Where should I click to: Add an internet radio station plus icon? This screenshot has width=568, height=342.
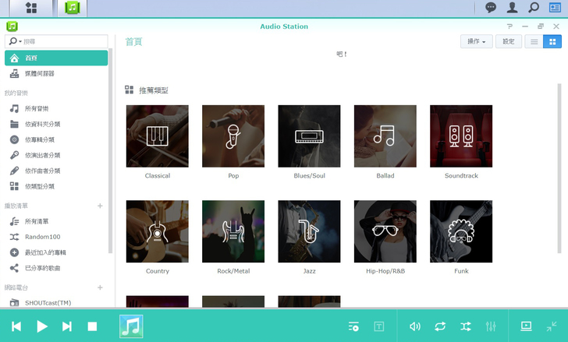(100, 287)
